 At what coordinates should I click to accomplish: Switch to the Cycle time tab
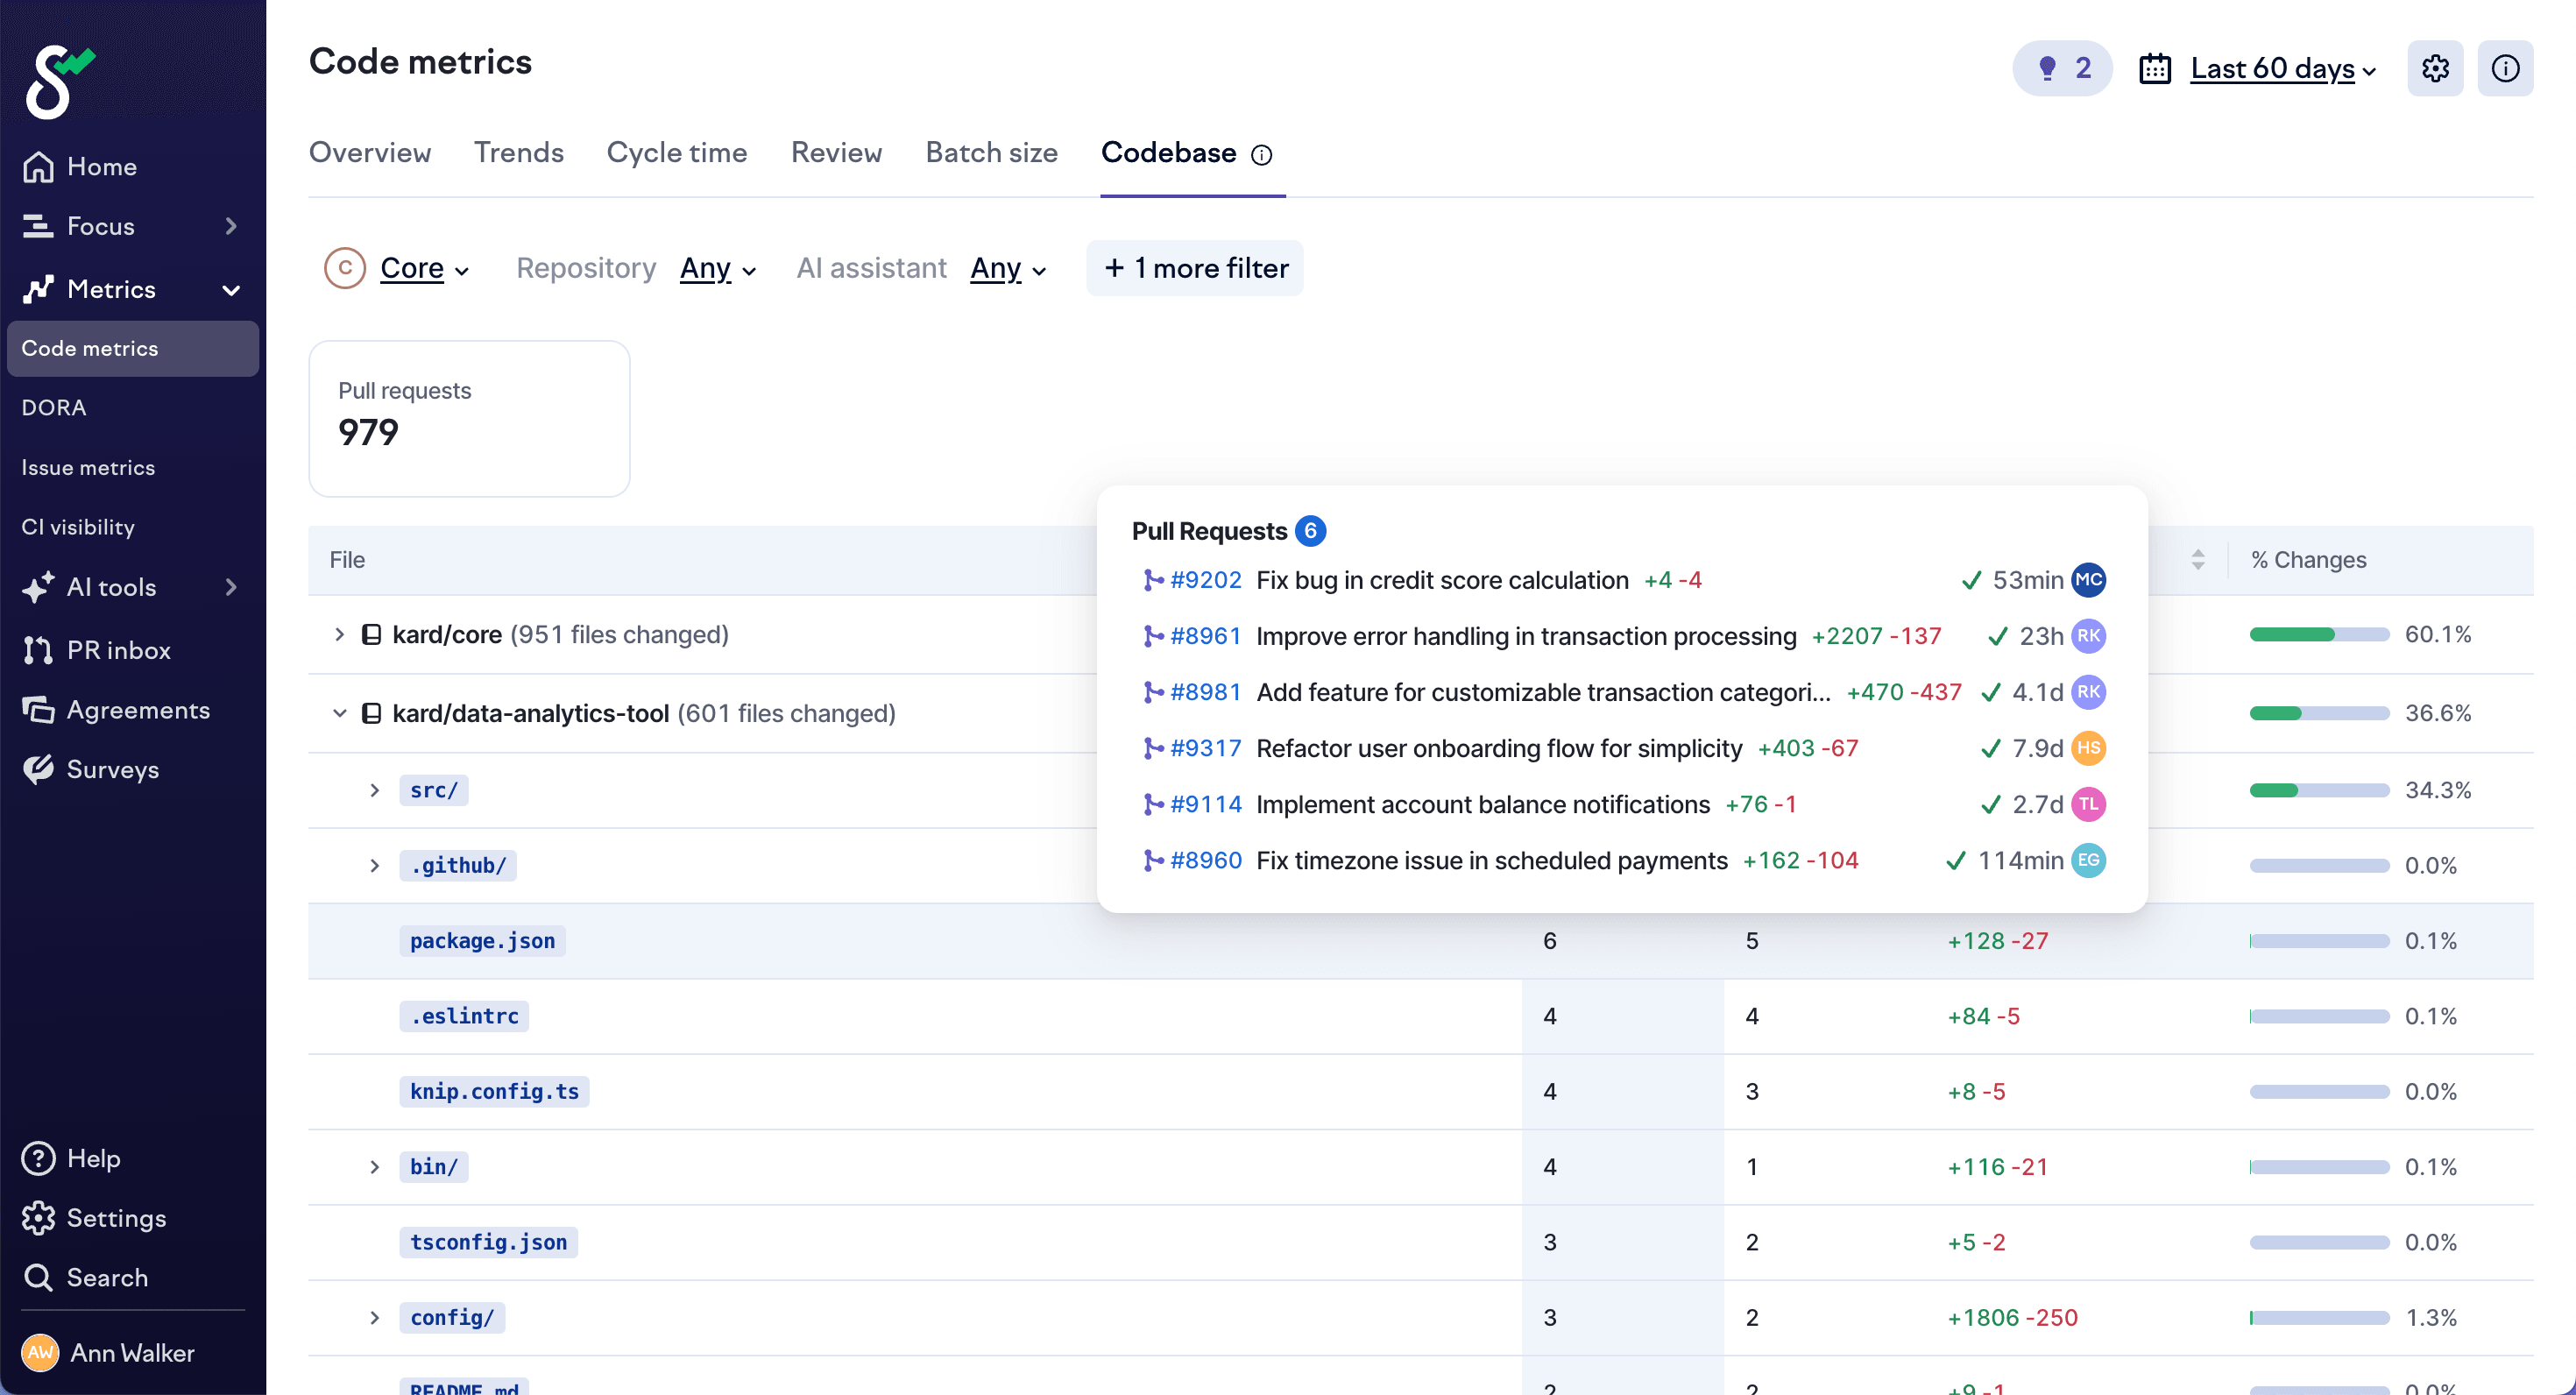point(676,152)
